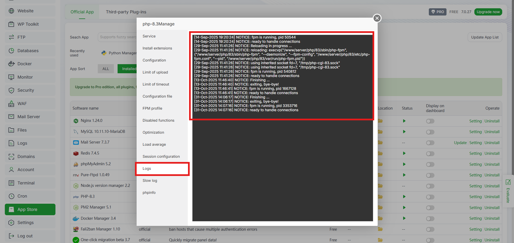514x243 pixels.
Task: Open the Files folder sidebar icon
Action: [x=11, y=130]
